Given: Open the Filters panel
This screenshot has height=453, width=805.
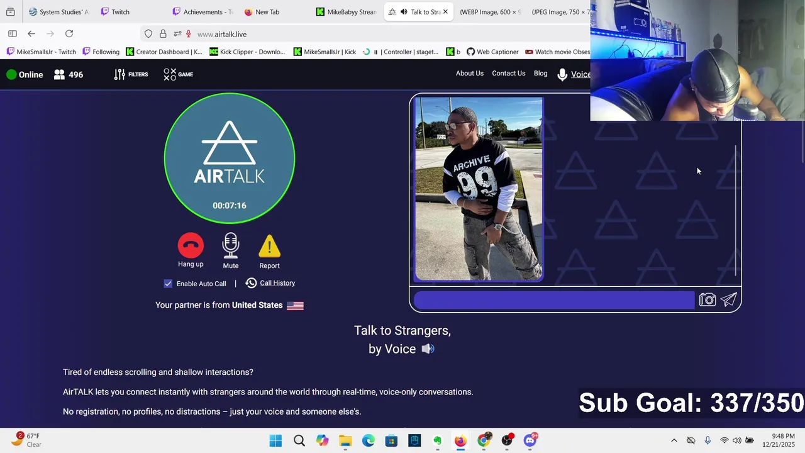Looking at the screenshot, I should pyautogui.click(x=131, y=74).
